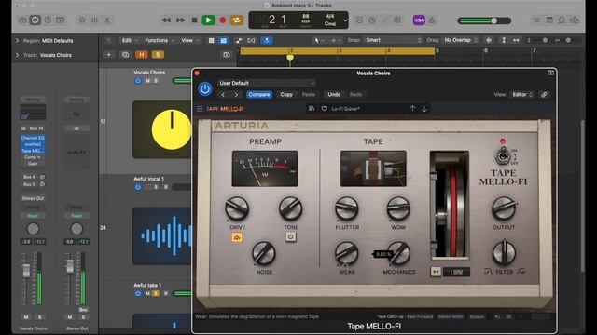
Task: Toggle the yellow Cycle loop button
Action: (236, 20)
